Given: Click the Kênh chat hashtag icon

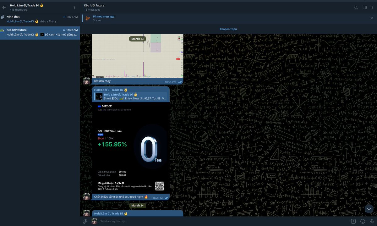Looking at the screenshot, I should click(3, 17).
